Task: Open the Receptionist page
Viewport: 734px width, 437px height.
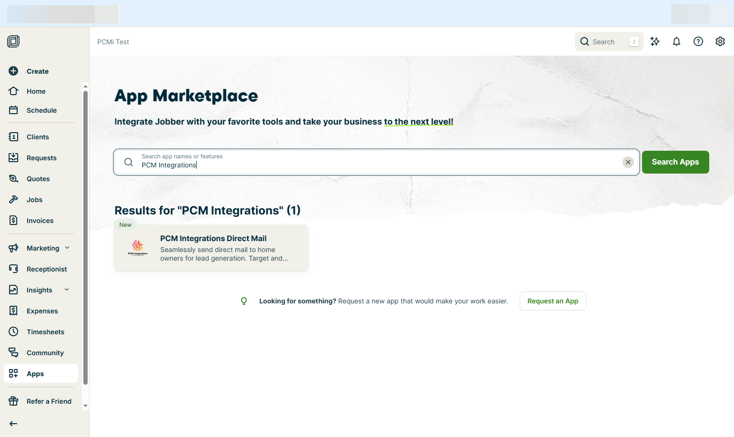Action: coord(41,269)
